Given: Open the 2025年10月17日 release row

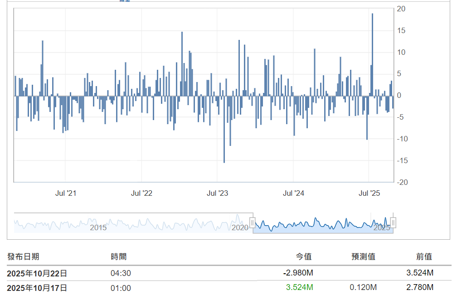Looking at the screenshot, I should pyautogui.click(x=37, y=288).
